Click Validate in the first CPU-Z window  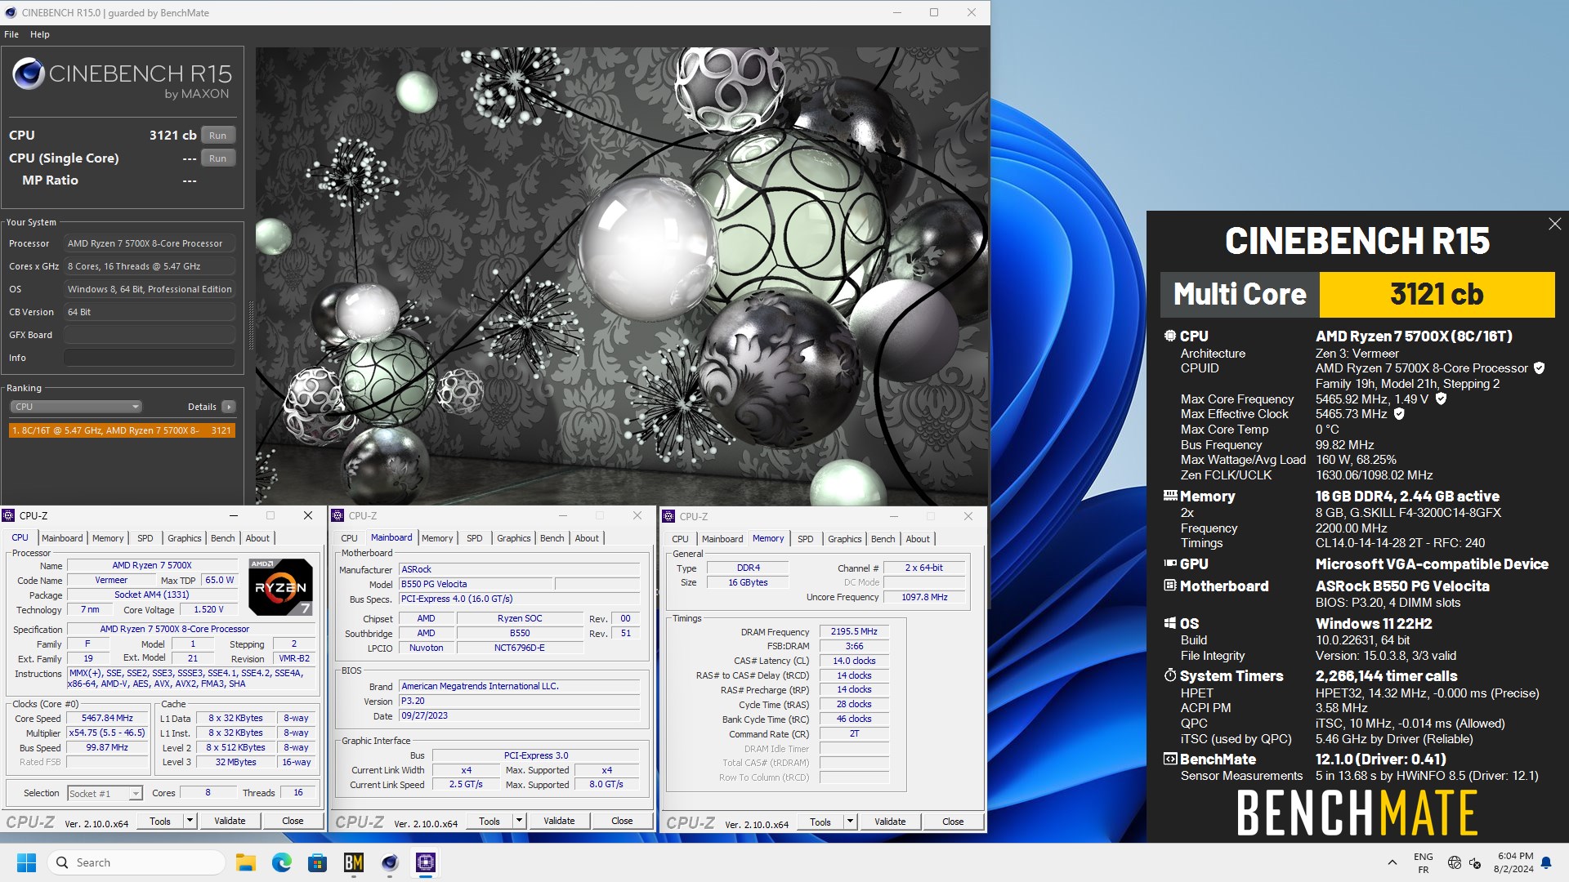pyautogui.click(x=230, y=821)
